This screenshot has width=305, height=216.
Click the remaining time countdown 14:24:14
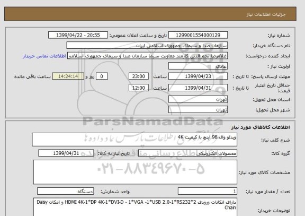68,76
